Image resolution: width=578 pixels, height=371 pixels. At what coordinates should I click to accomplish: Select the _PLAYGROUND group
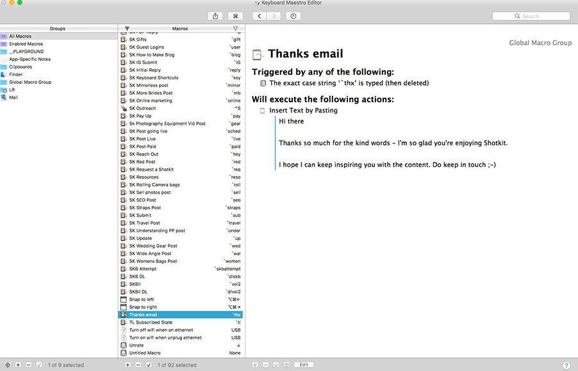tap(58, 52)
